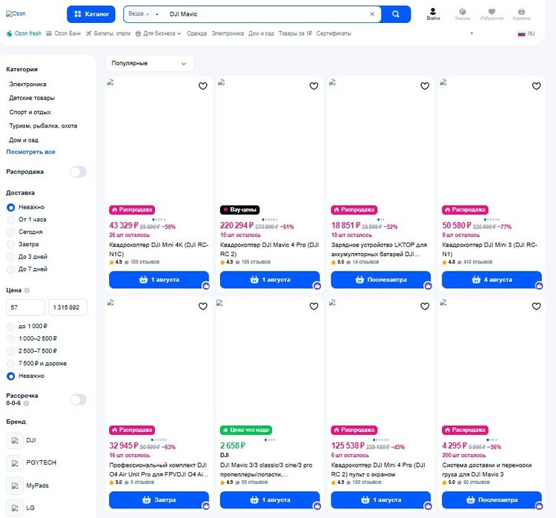This screenshot has height=518, width=556.
Task: Click the Ozon logo
Action: pos(16,14)
